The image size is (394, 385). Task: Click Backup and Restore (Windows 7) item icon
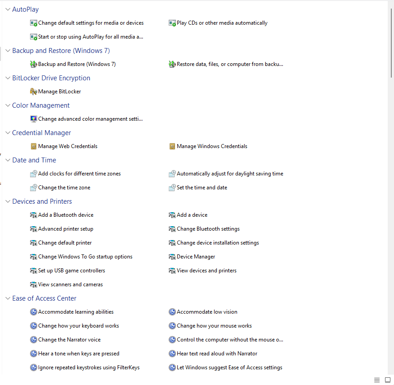[x=33, y=64]
